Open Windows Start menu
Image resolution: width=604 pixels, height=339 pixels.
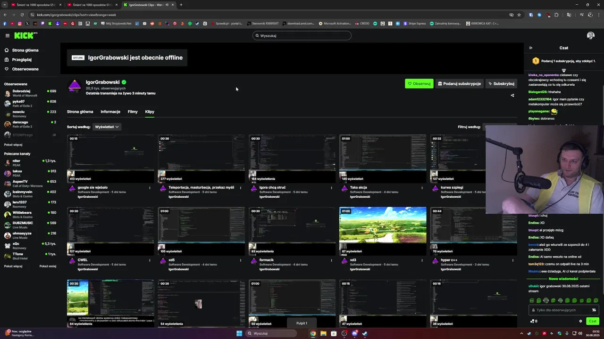(x=239, y=333)
